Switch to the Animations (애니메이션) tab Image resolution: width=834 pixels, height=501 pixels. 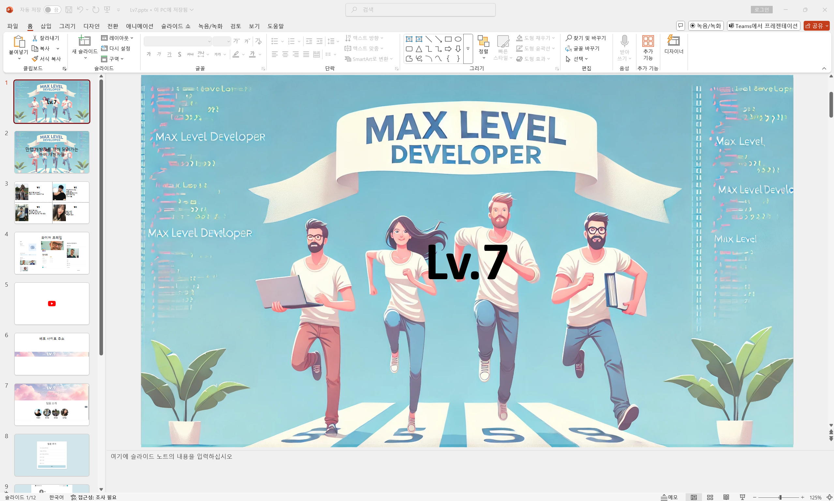tap(140, 26)
